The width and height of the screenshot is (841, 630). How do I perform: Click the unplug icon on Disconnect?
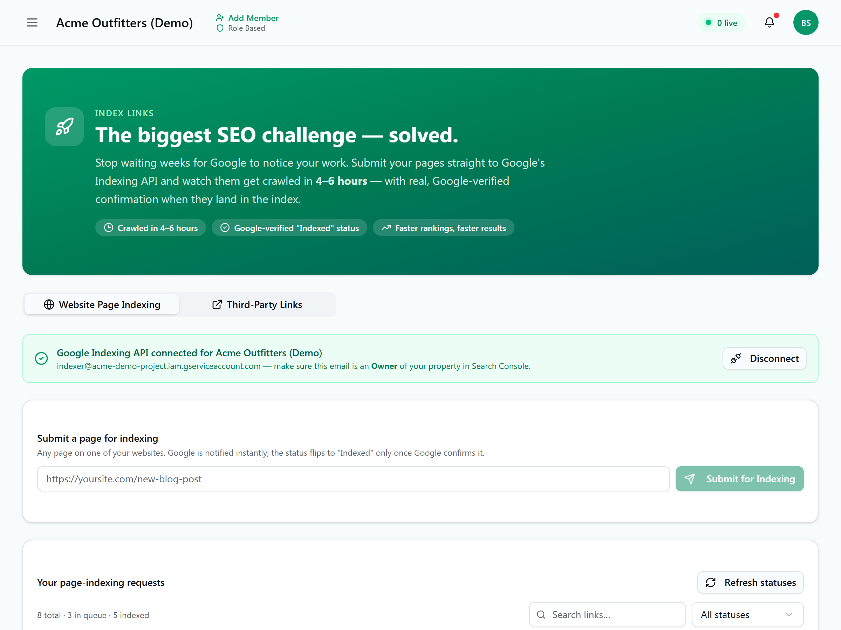(x=736, y=358)
